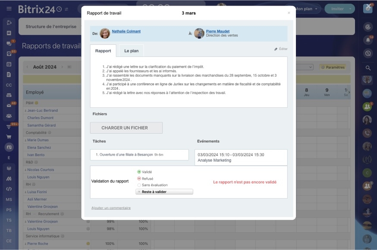The height and width of the screenshot is (250, 377).
Task: Click the Paramètres yellow button
Action: [333, 67]
